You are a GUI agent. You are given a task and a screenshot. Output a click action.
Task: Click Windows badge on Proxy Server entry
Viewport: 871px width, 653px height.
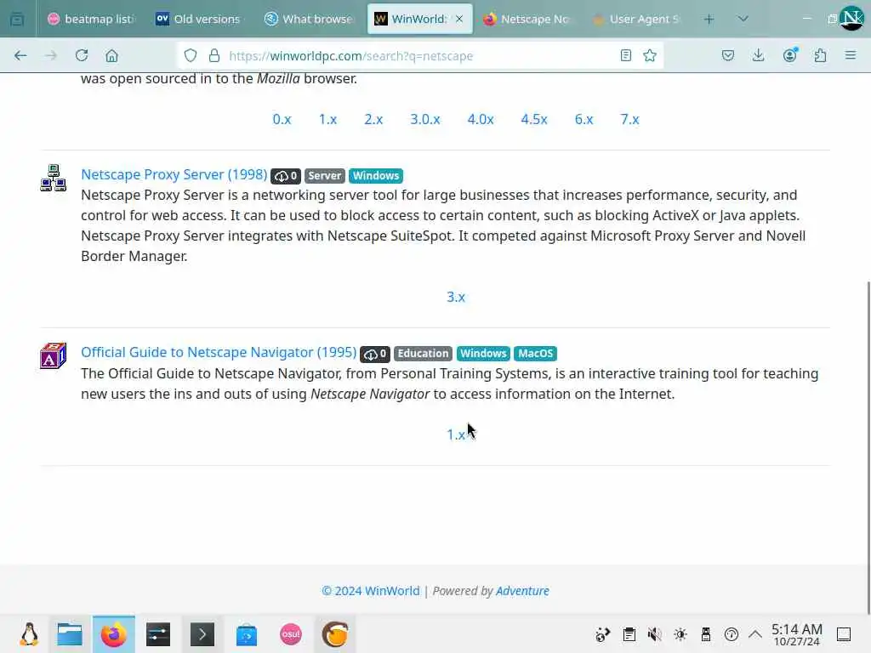[x=375, y=176]
